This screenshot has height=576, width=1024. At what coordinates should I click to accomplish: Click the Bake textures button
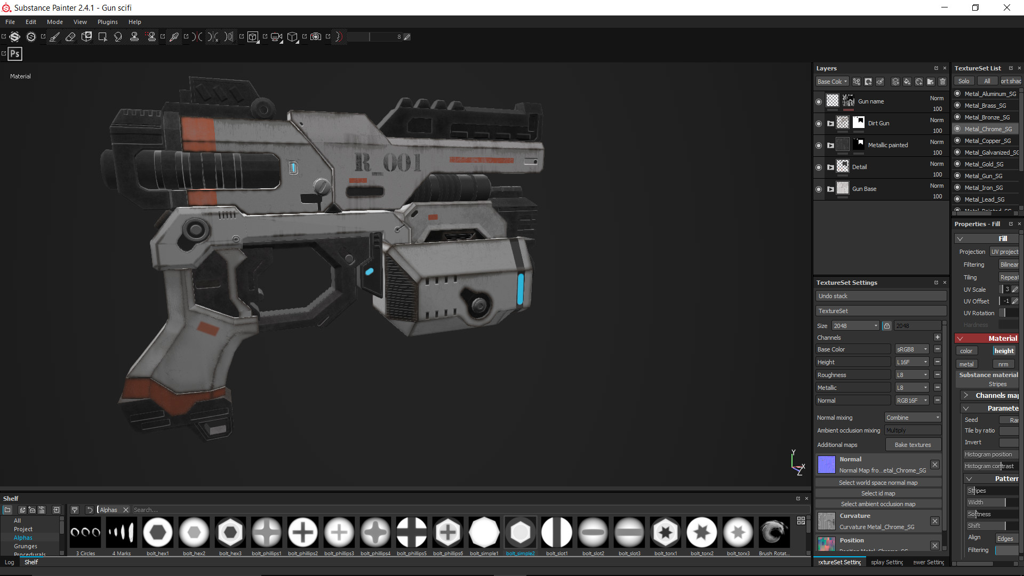click(x=913, y=444)
